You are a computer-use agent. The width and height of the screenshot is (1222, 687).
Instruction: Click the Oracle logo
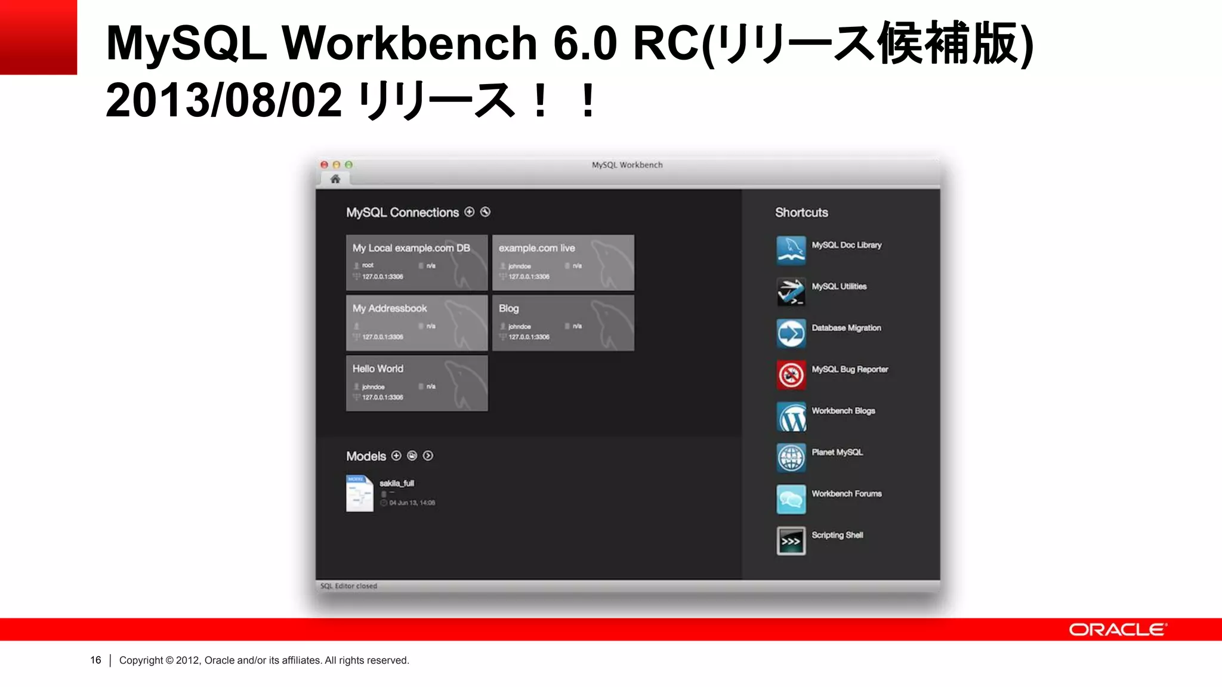1118,630
